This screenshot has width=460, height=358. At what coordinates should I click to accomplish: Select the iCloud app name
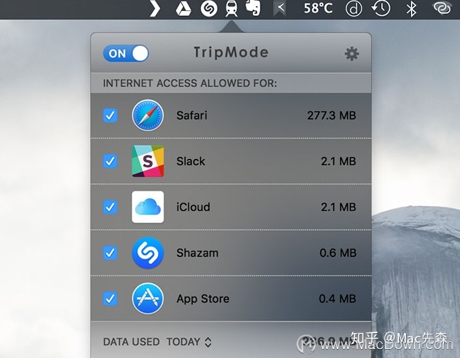coord(193,207)
